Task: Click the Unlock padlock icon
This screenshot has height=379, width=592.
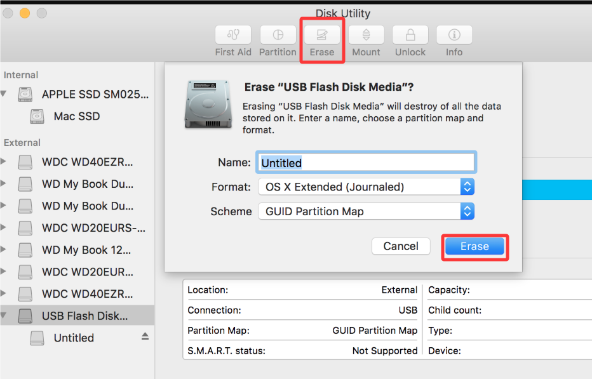Action: coord(410,35)
